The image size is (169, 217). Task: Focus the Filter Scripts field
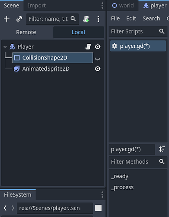[138, 31]
